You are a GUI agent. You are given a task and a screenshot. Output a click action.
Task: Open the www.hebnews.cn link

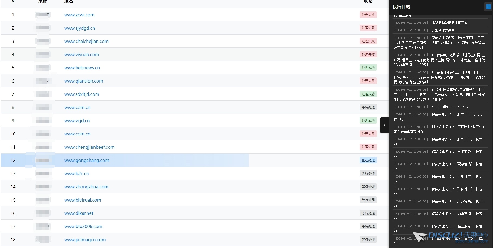pyautogui.click(x=82, y=68)
